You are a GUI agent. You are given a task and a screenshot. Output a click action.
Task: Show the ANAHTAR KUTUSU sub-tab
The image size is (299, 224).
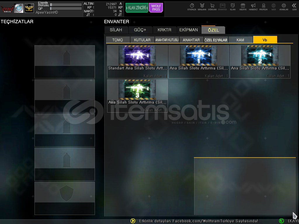tap(167, 40)
